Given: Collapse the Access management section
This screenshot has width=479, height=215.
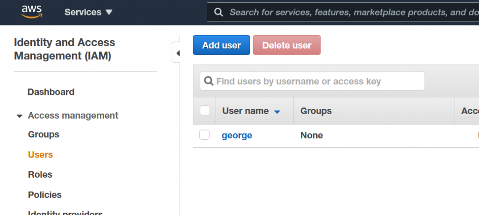Looking at the screenshot, I should coord(20,116).
